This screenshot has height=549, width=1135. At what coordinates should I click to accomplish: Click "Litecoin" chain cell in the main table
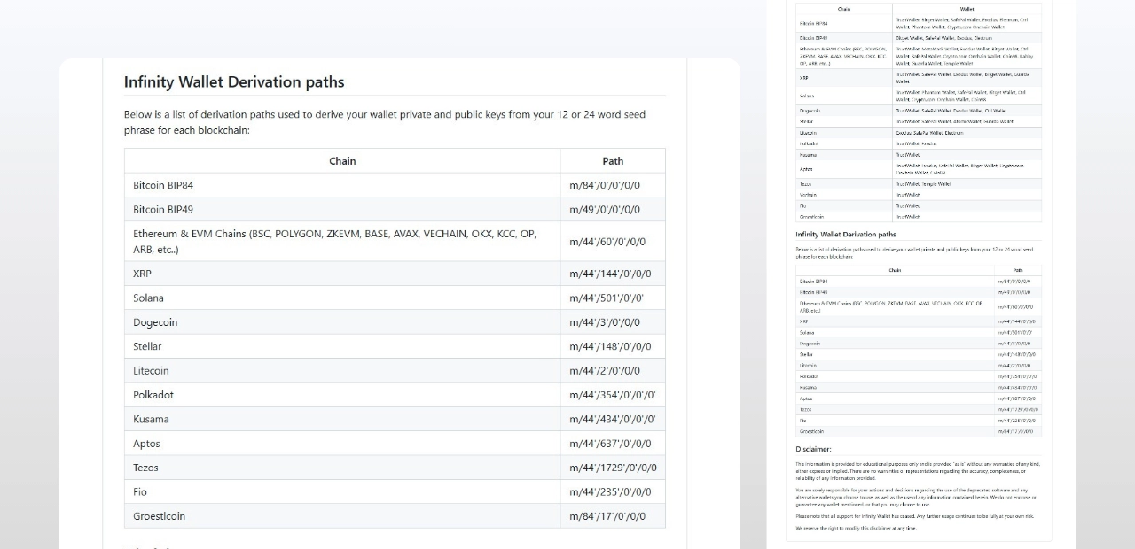pos(342,371)
